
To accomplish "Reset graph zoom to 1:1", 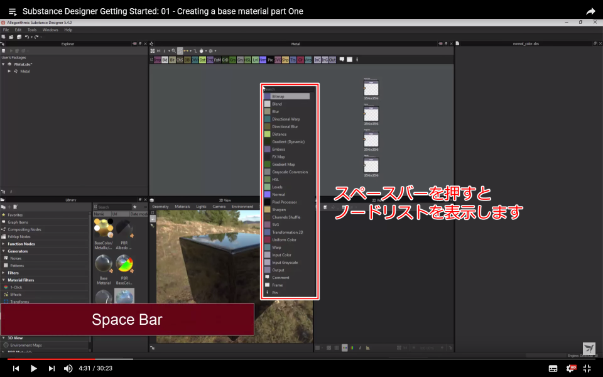I will click(x=158, y=51).
